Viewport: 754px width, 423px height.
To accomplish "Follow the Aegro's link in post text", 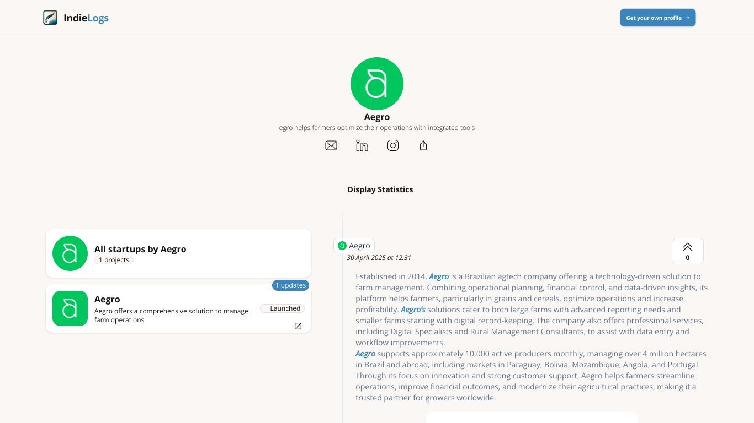I will pyautogui.click(x=413, y=310).
